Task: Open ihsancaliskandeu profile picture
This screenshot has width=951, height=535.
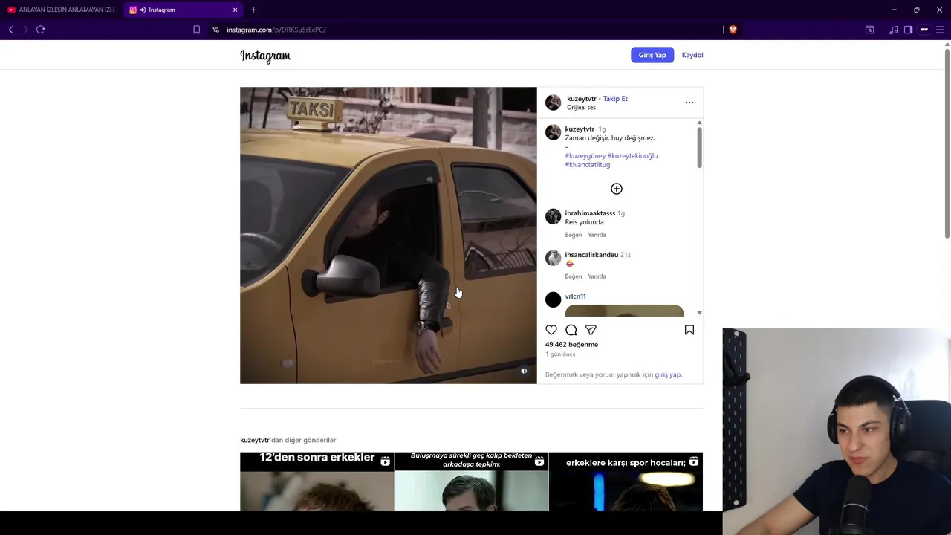Action: pos(553,258)
